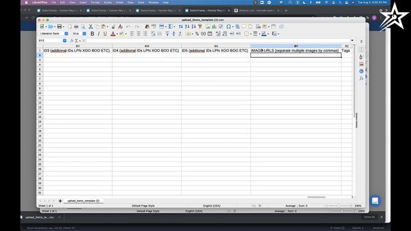The height and width of the screenshot is (231, 411).
Task: Open the File menu
Action: (54, 3)
